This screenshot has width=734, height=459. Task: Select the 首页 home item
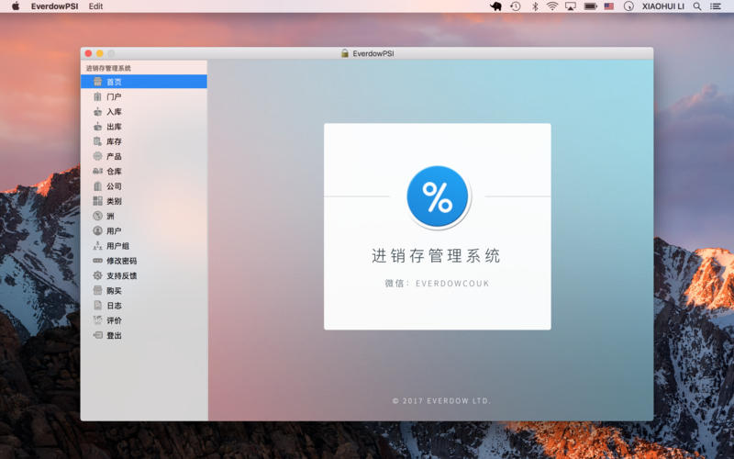coord(113,82)
